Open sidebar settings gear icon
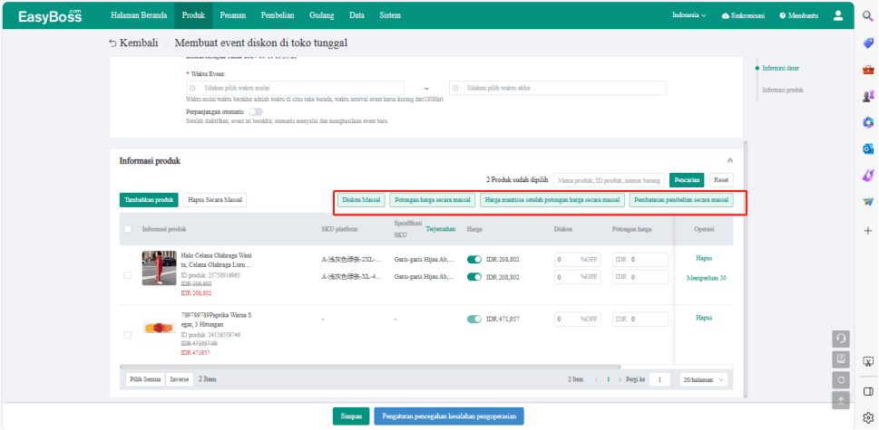Viewport: 879px width, 430px height. 868,417
